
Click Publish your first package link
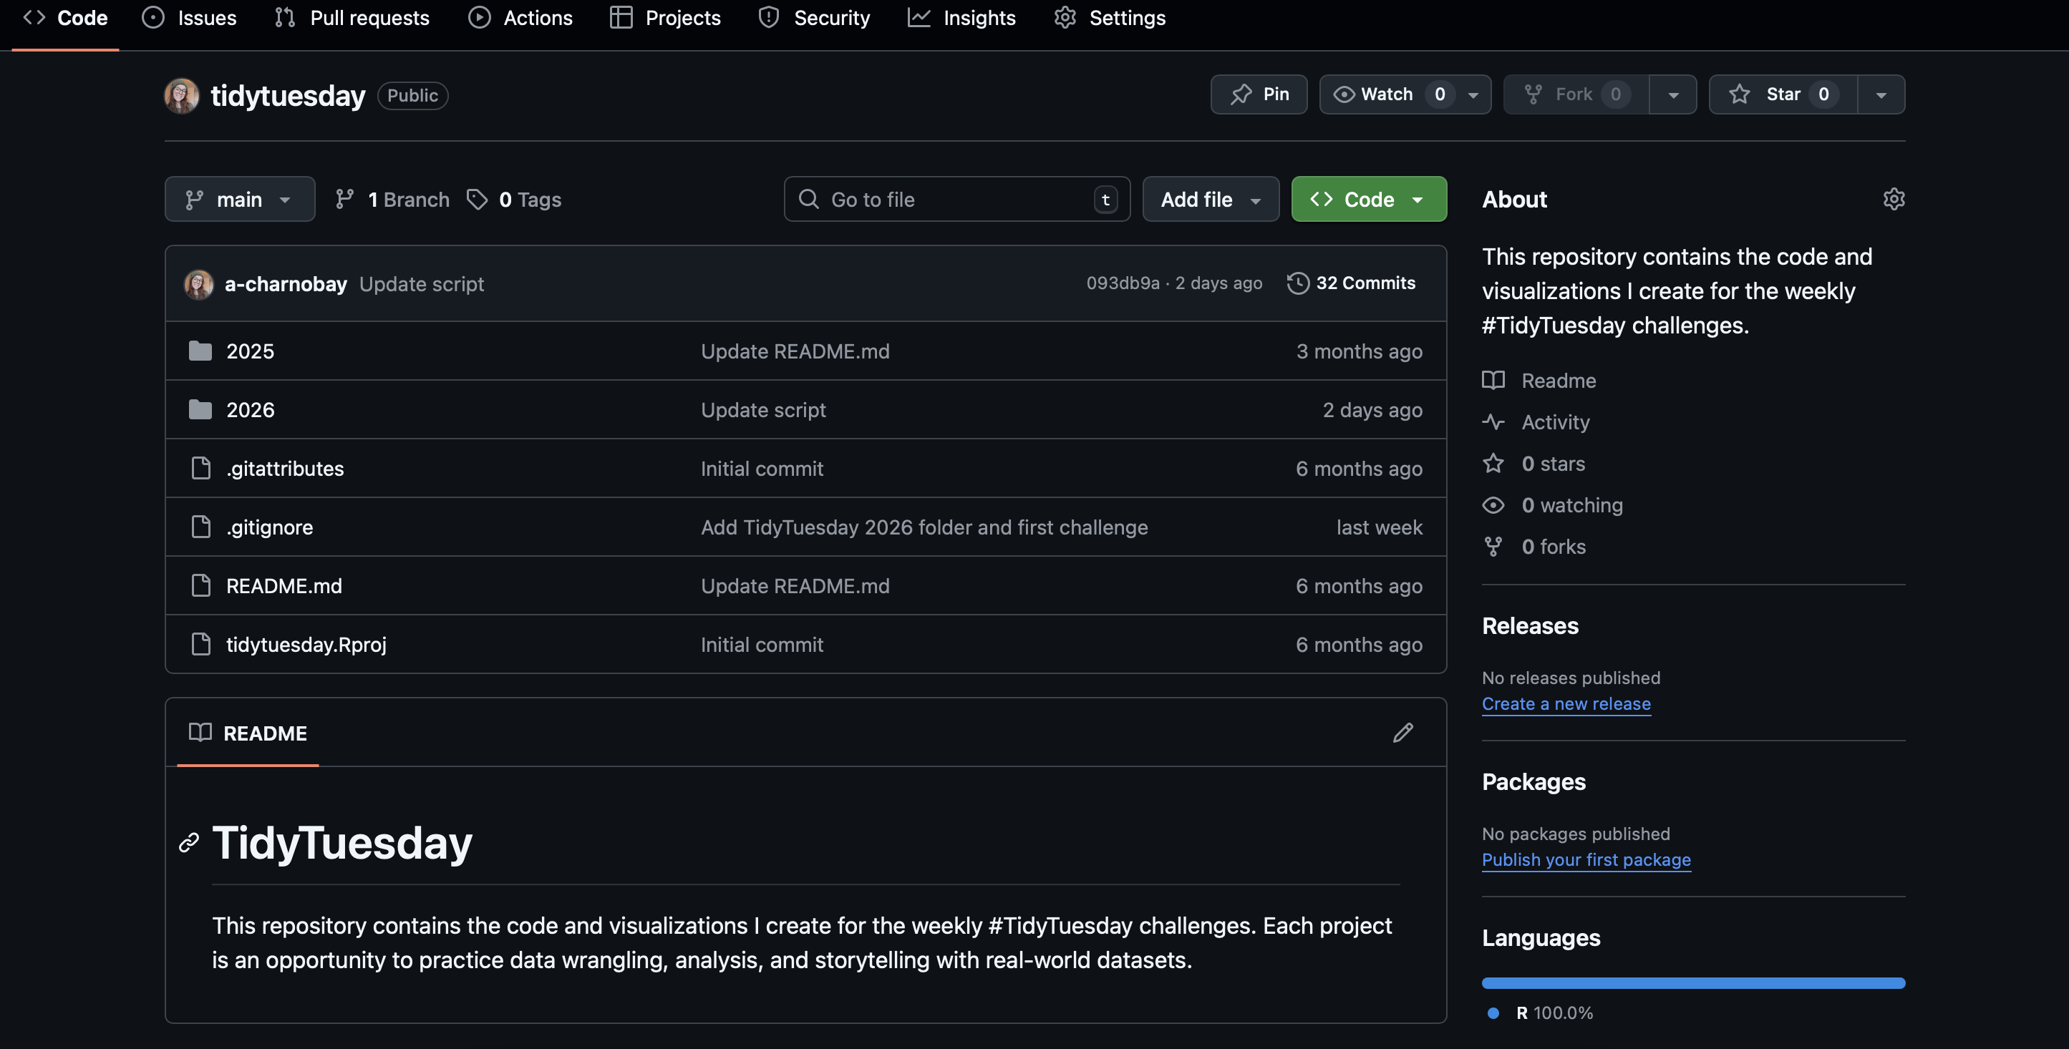[x=1586, y=859]
